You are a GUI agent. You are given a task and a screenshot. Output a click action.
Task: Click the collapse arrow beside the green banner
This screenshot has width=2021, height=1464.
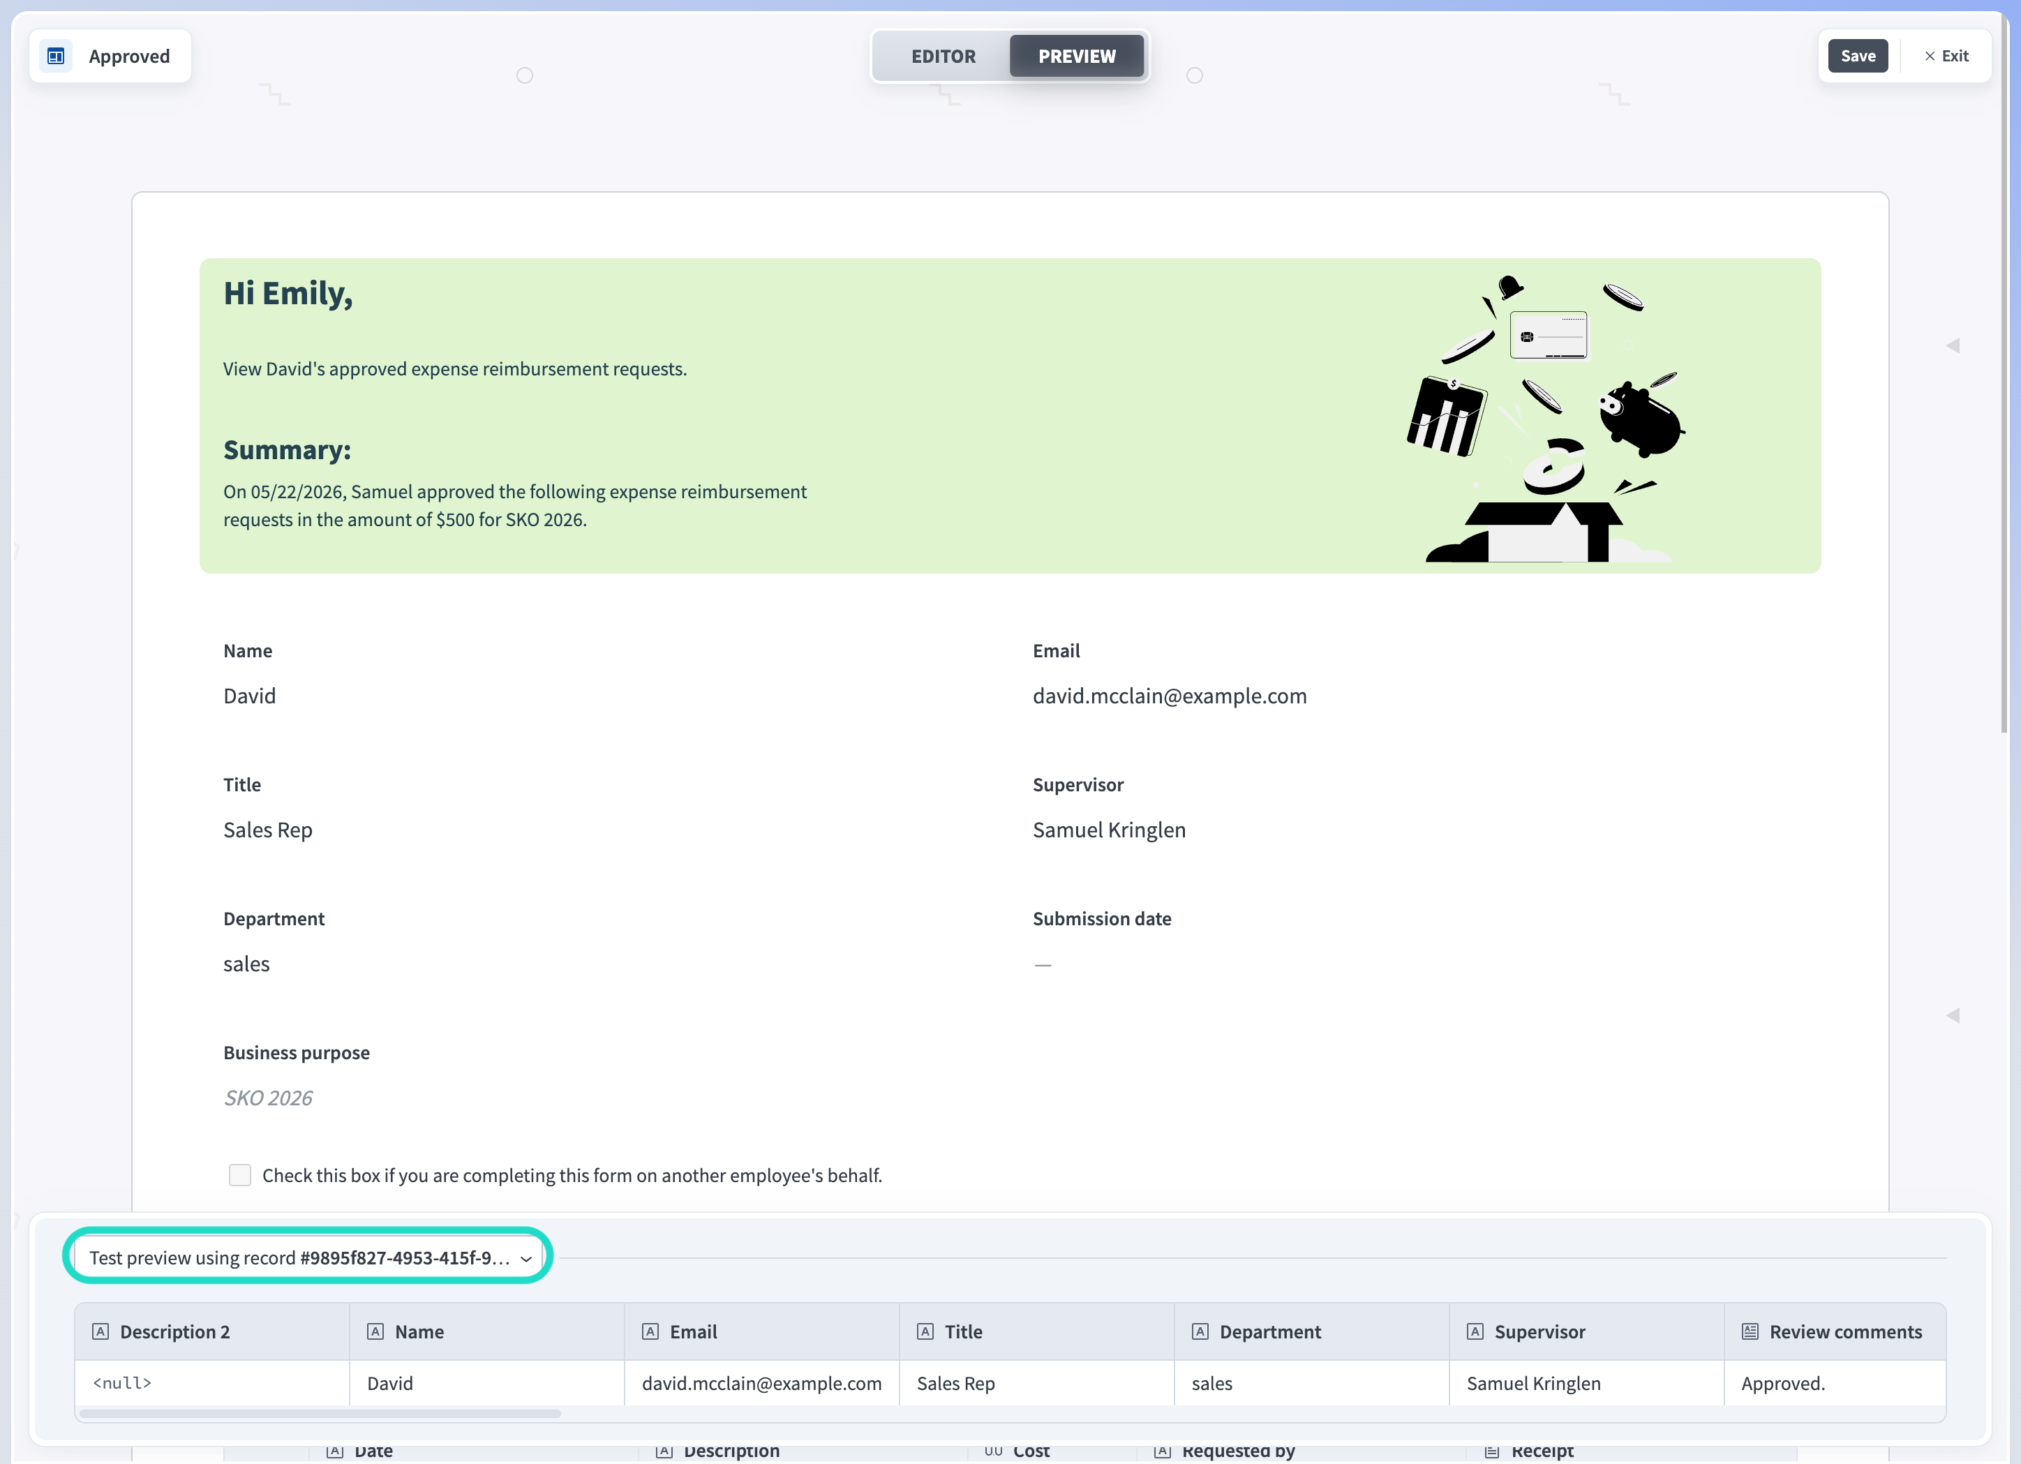click(1953, 345)
